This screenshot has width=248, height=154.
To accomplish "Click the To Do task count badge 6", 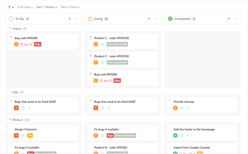I will [x=27, y=19].
